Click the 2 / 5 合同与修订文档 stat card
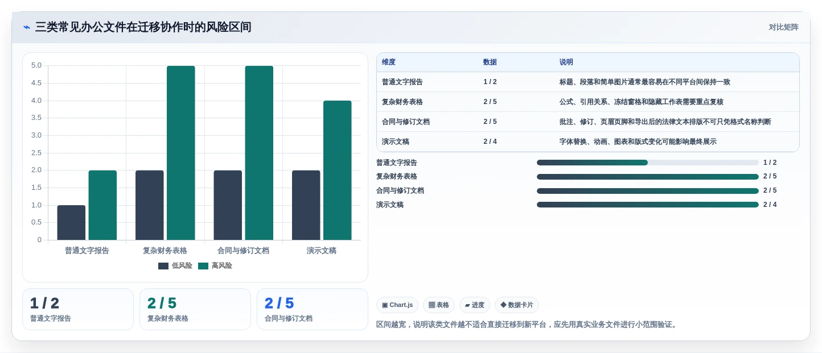 point(313,309)
